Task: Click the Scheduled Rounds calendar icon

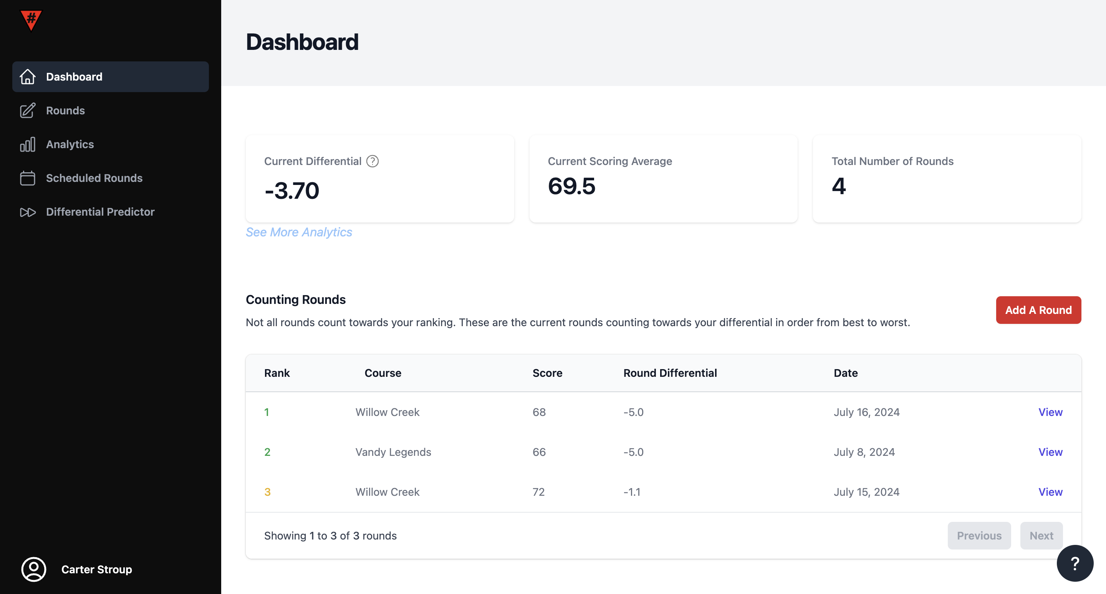Action: tap(28, 178)
